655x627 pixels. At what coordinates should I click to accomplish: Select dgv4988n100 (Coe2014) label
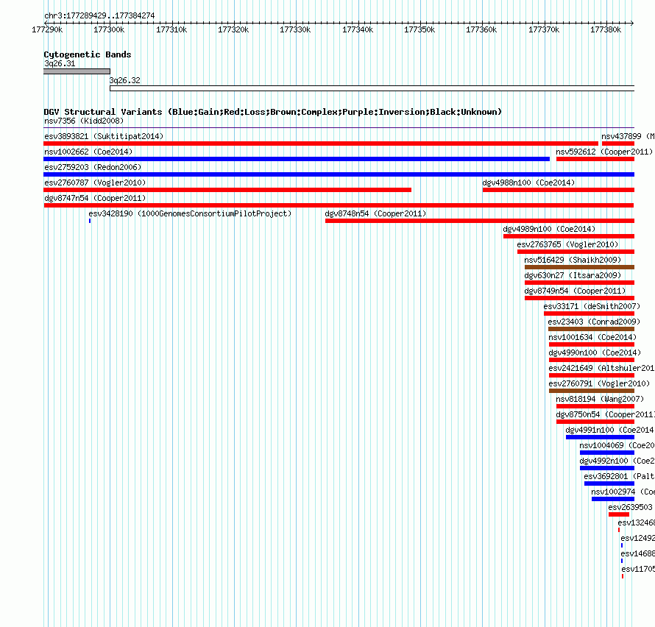coord(528,183)
